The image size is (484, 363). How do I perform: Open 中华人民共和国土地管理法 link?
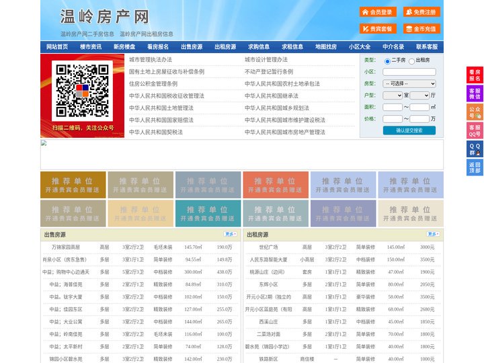coord(161,108)
